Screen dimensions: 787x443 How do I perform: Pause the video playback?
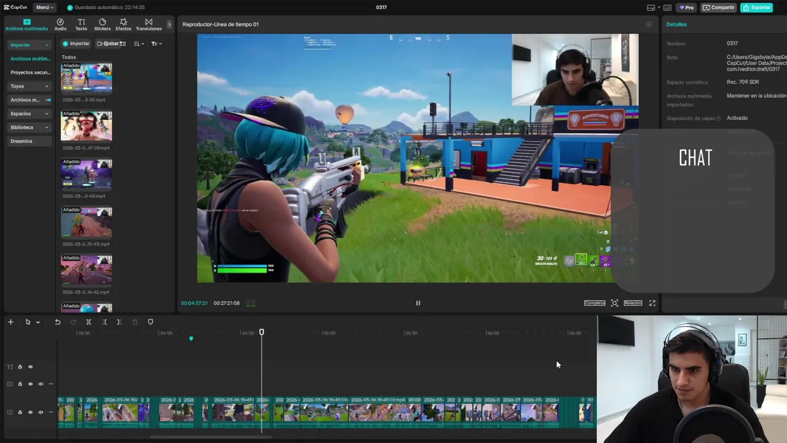[x=418, y=303]
